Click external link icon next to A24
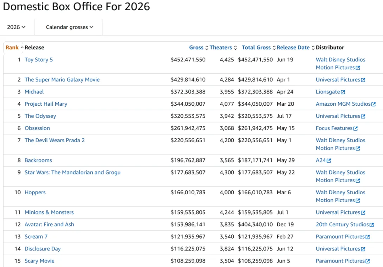The width and height of the screenshot is (383, 267). click(x=329, y=161)
